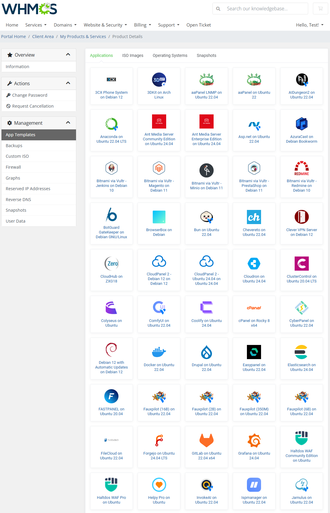The width and height of the screenshot is (330, 513).
Task: Choose the InvokeAI icon
Action: [x=207, y=485]
